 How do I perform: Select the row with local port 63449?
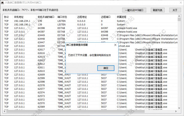(90, 35)
